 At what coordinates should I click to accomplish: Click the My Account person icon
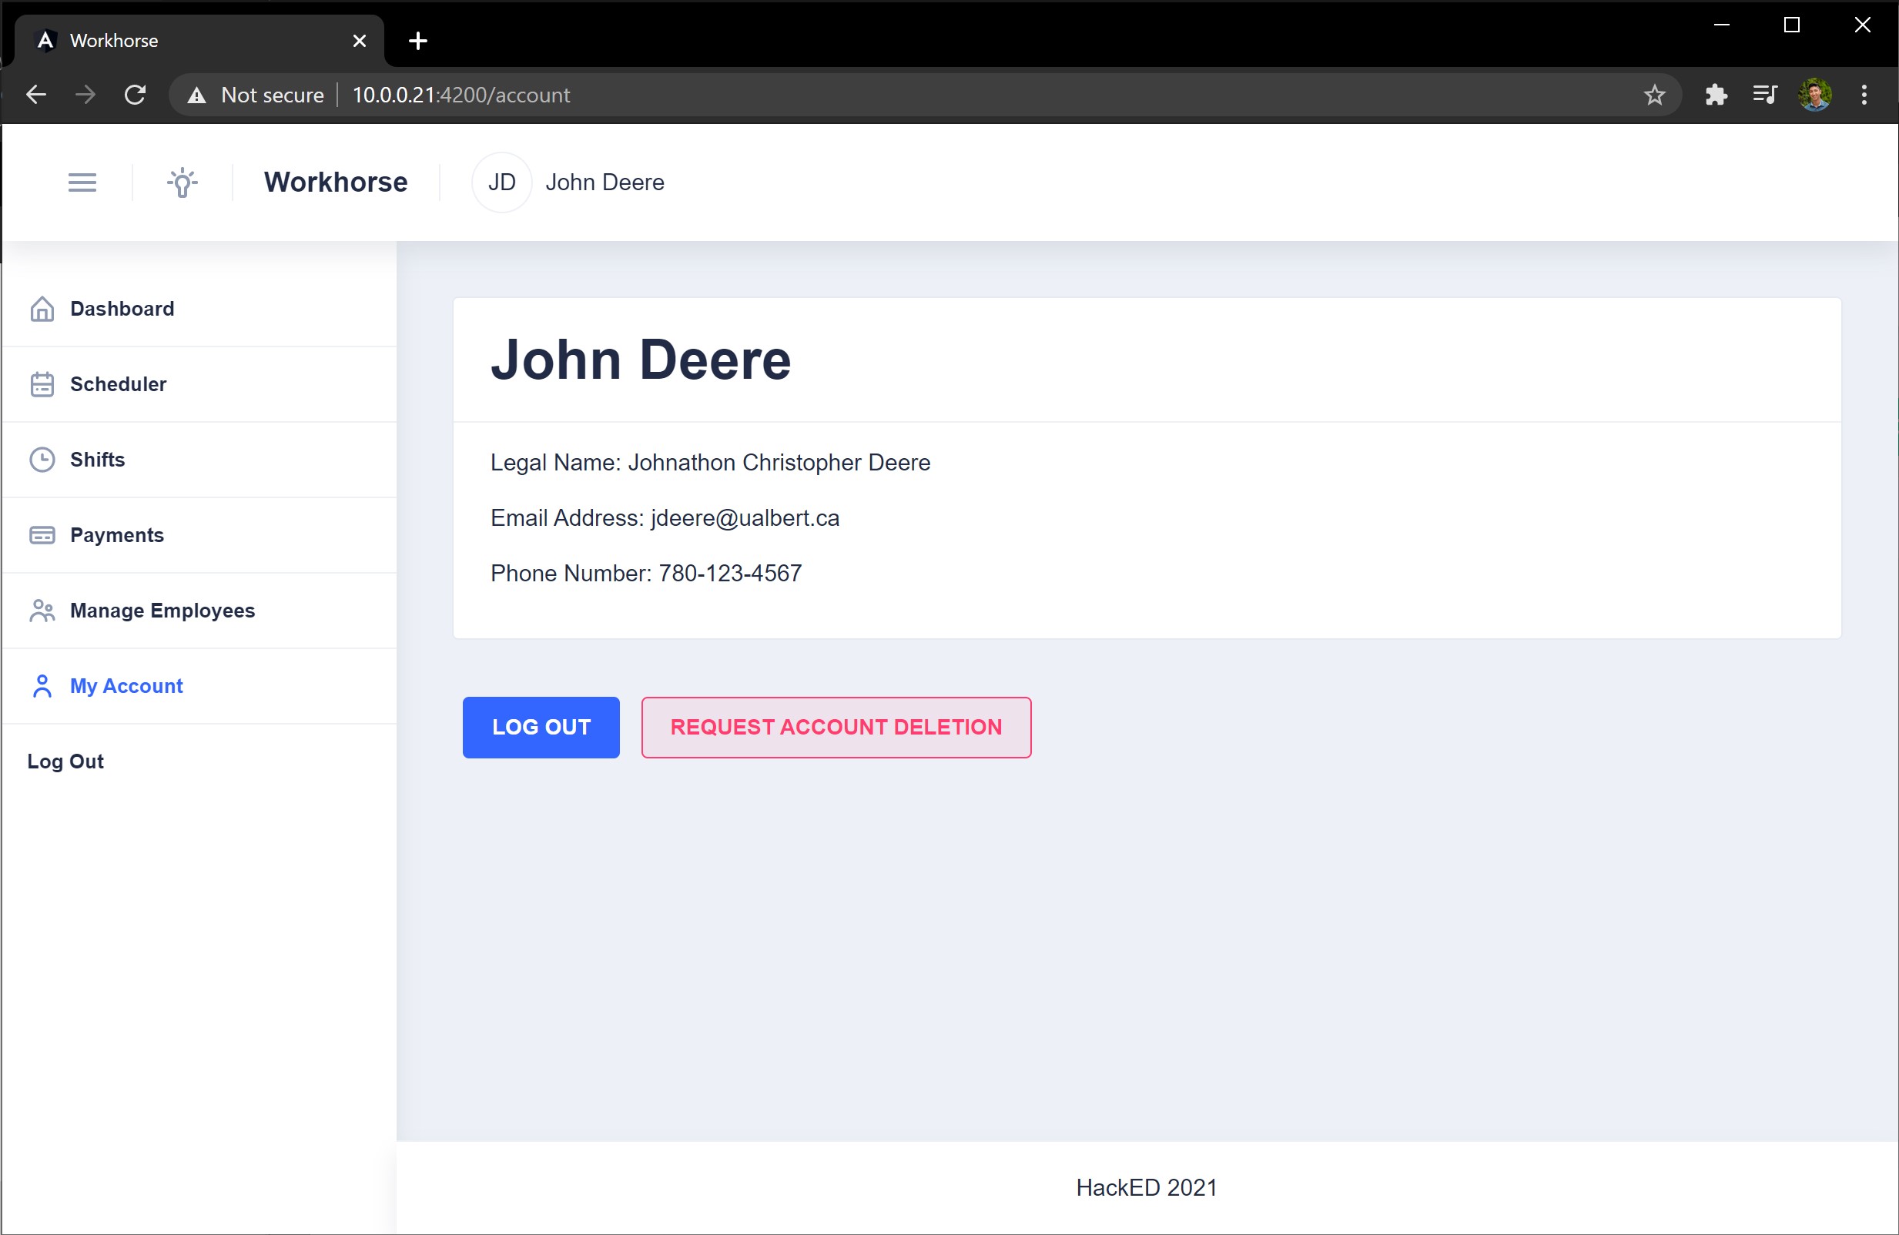(x=42, y=686)
